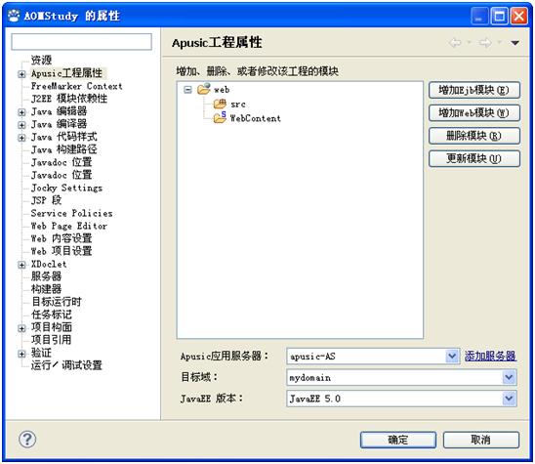Image resolution: width=535 pixels, height=464 pixels.
Task: Expand the 项目构面 tree node
Action: tap(21, 328)
